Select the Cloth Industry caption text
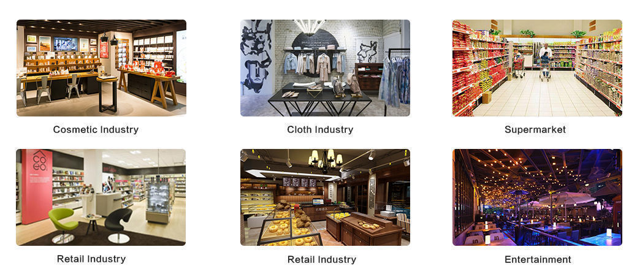Viewport: 637px width, 274px height. 320,130
